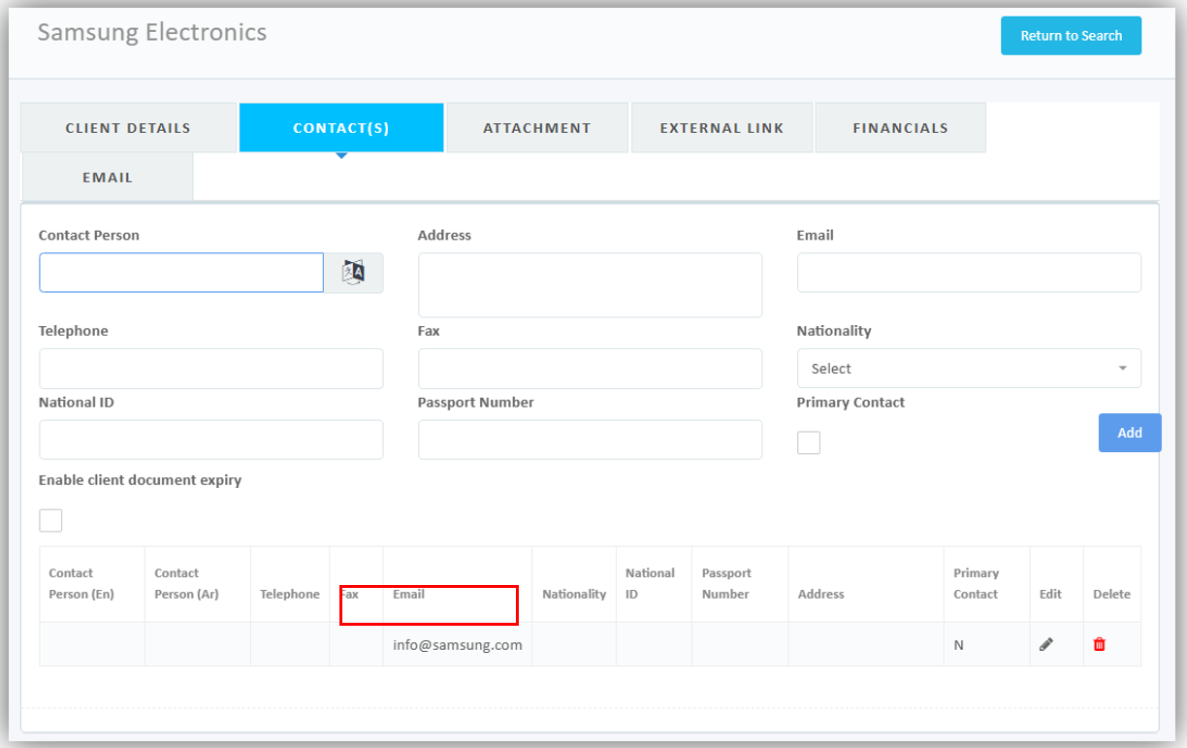
Task: Switch to the Attachment tab
Action: 537,127
